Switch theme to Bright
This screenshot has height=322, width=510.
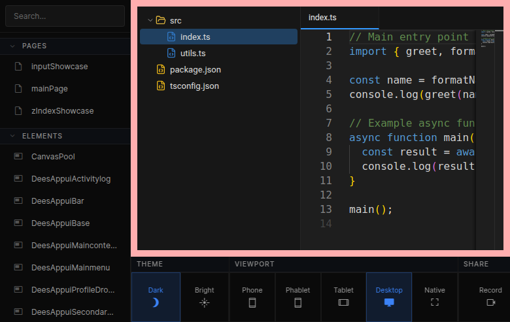click(x=204, y=297)
